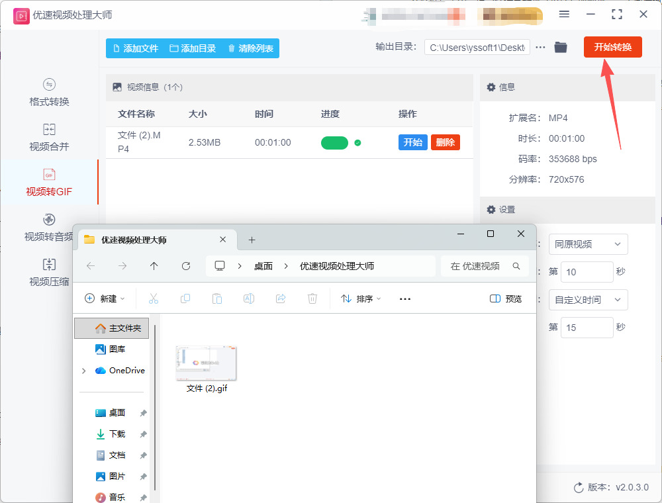The image size is (662, 503).
Task: Open the 自定义时间 dropdown
Action: pos(588,300)
